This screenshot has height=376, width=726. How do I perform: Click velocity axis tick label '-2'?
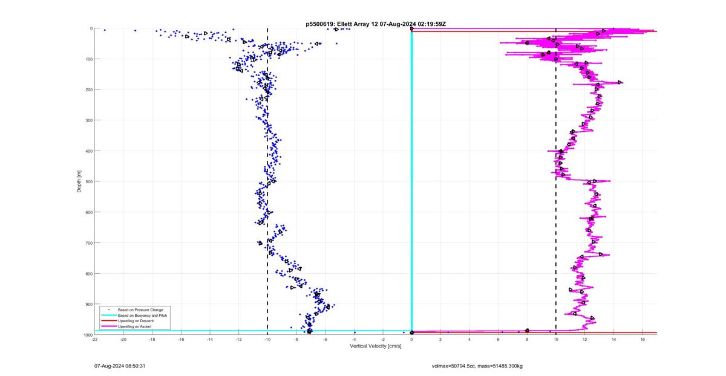point(383,340)
